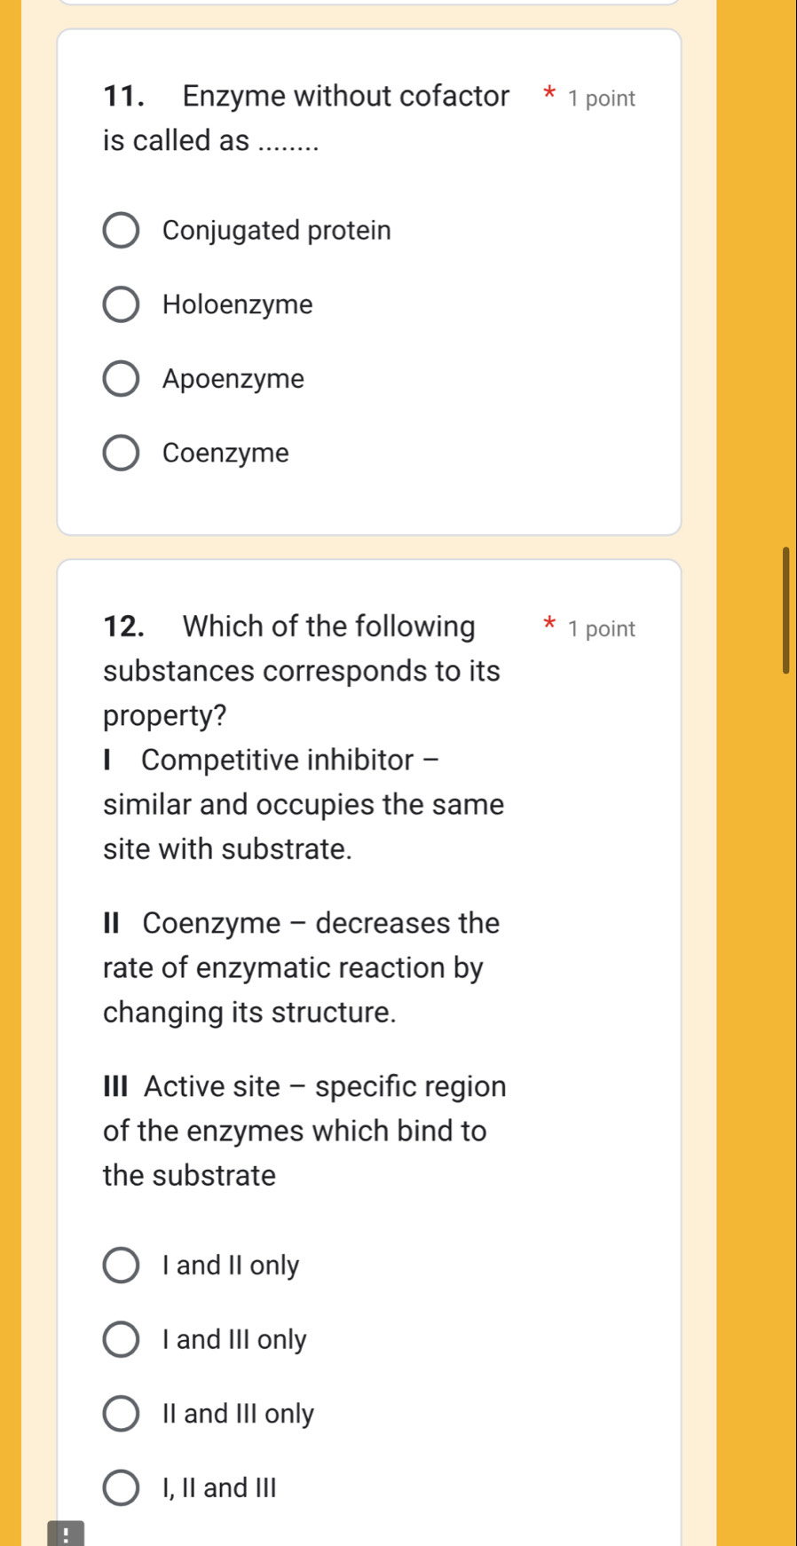The image size is (797, 1546).
Task: Click the Active site statement text
Action: (x=302, y=1131)
